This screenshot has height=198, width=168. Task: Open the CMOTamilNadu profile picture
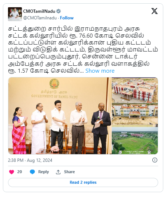[15, 14]
